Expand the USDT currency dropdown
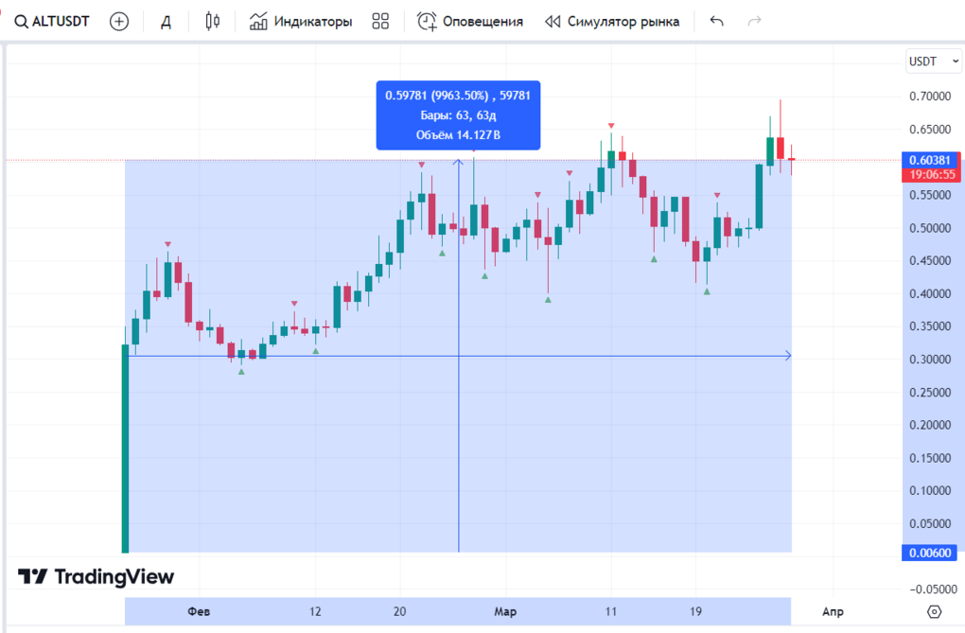The image size is (965, 633). click(x=928, y=62)
